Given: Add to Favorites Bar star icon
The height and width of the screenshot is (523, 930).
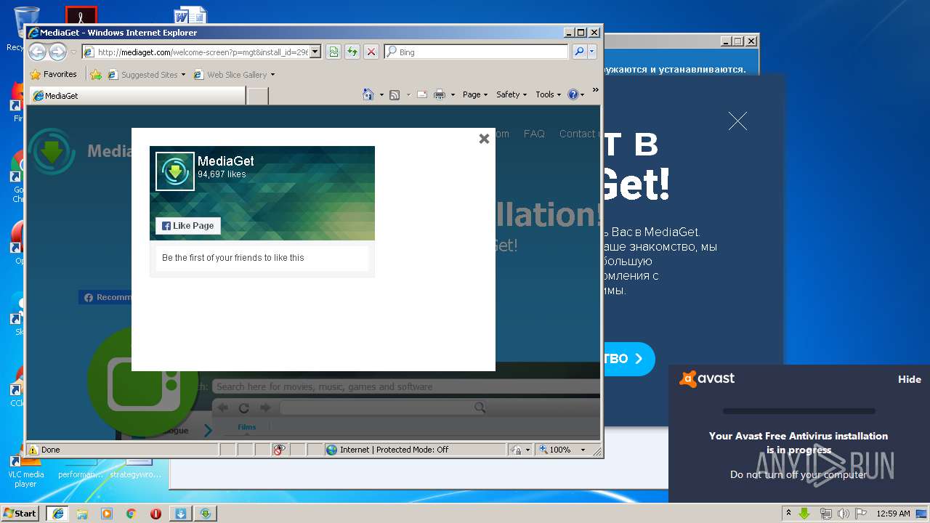Looking at the screenshot, I should tap(96, 74).
